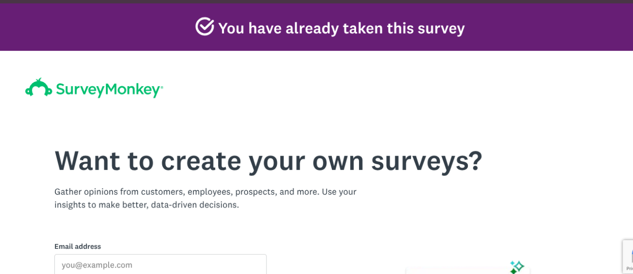Click the dark strip above the purple banner

[x=316, y=1]
